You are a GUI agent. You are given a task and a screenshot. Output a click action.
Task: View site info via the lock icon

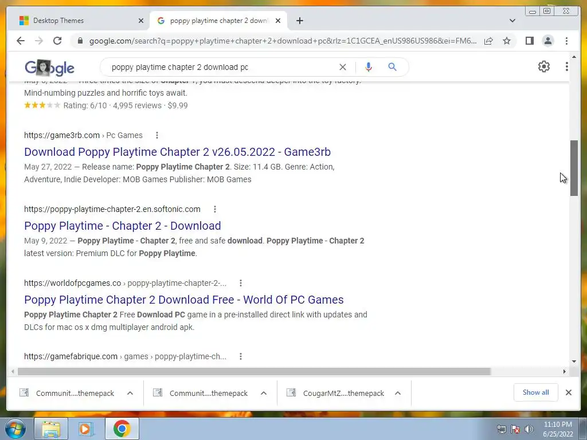point(80,41)
